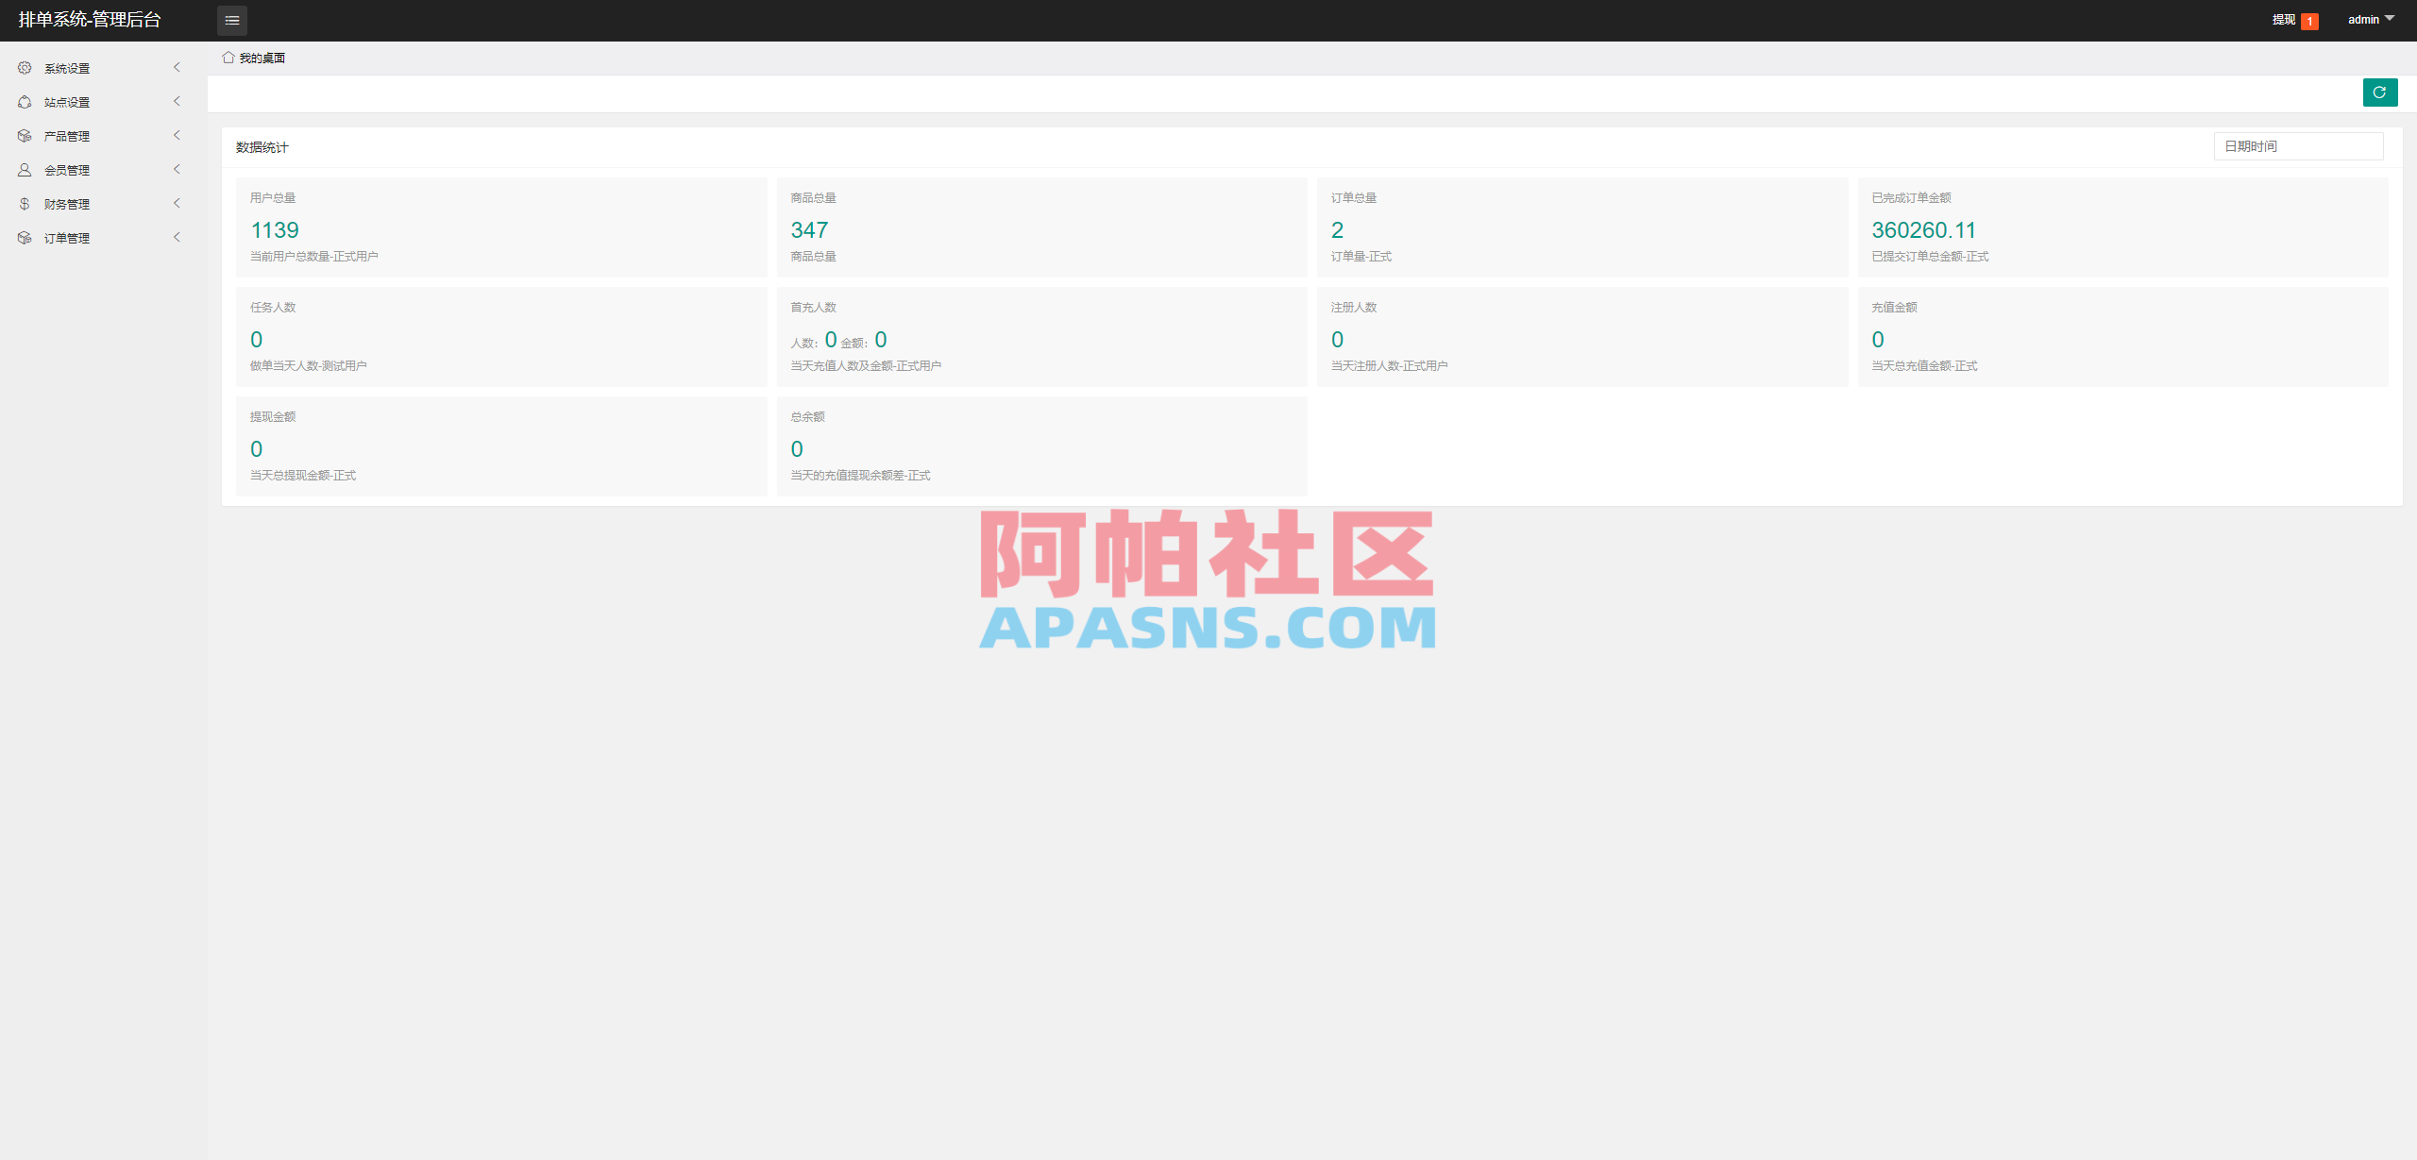2417x1160 pixels.
Task: Expand the 会员管理 menu with its chevron
Action: (177, 169)
